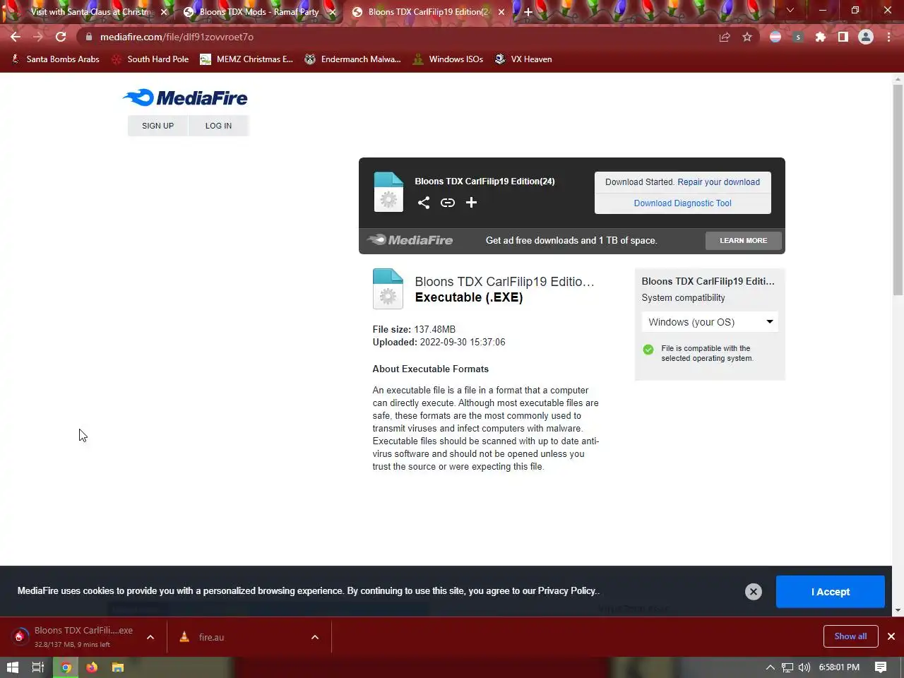Open MEMZ Christmas bookmark
Screen dimensions: 904x678
[x=246, y=59]
